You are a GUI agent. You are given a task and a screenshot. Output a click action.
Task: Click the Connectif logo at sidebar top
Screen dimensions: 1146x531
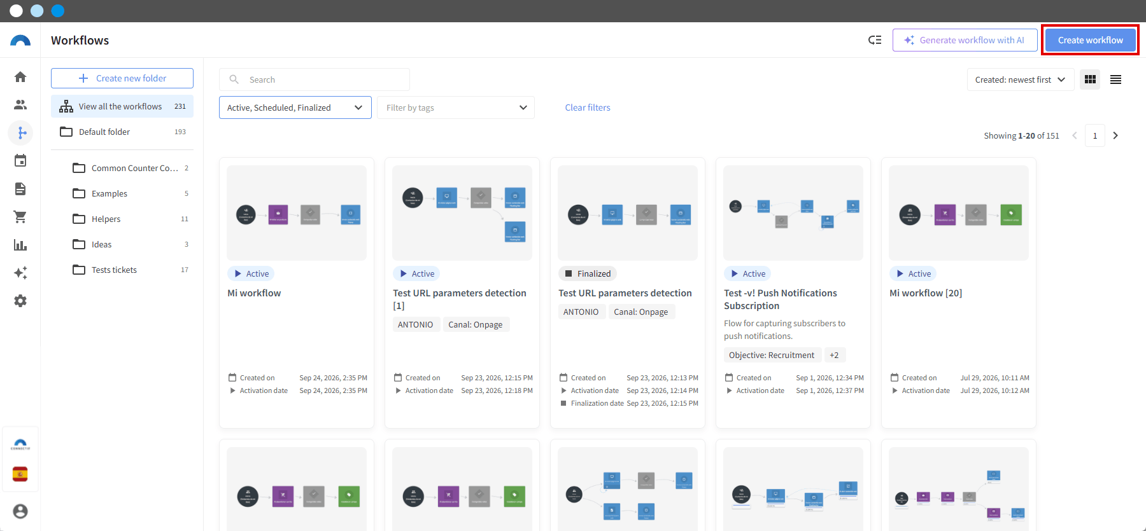point(20,40)
